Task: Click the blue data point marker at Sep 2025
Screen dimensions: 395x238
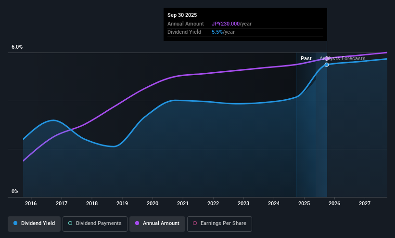Action: (x=327, y=65)
